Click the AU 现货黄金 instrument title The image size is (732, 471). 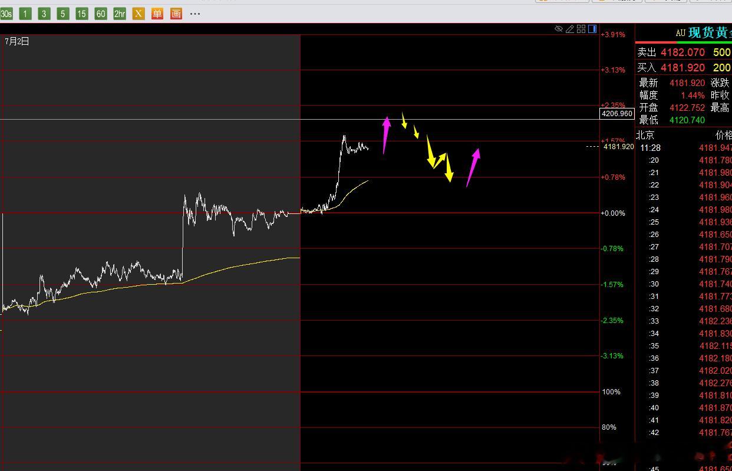703,33
